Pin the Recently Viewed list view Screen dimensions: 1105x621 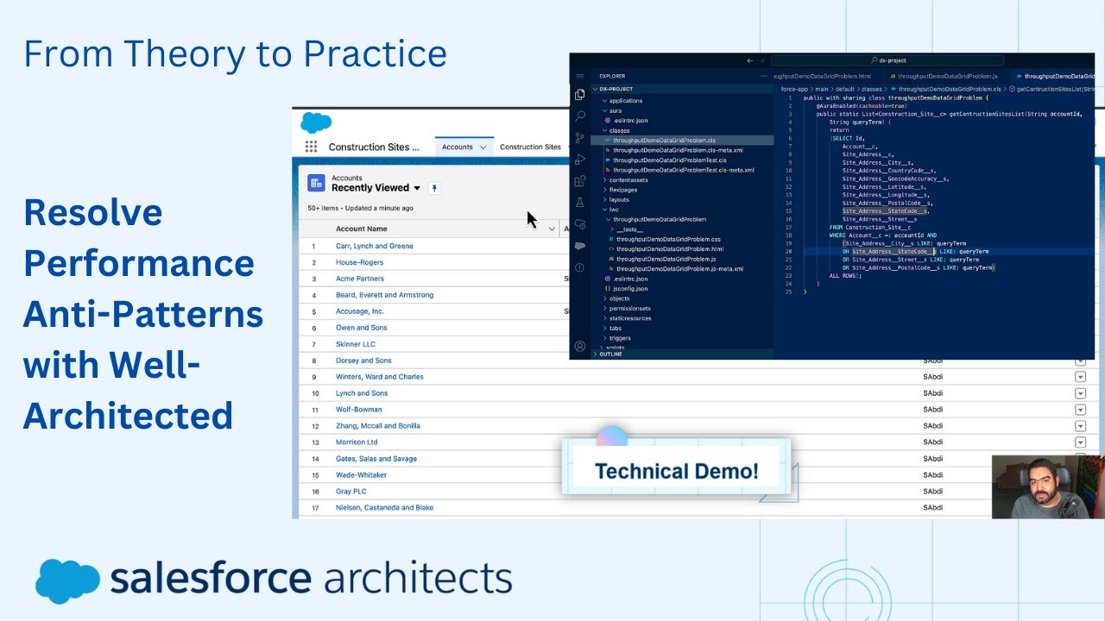435,188
